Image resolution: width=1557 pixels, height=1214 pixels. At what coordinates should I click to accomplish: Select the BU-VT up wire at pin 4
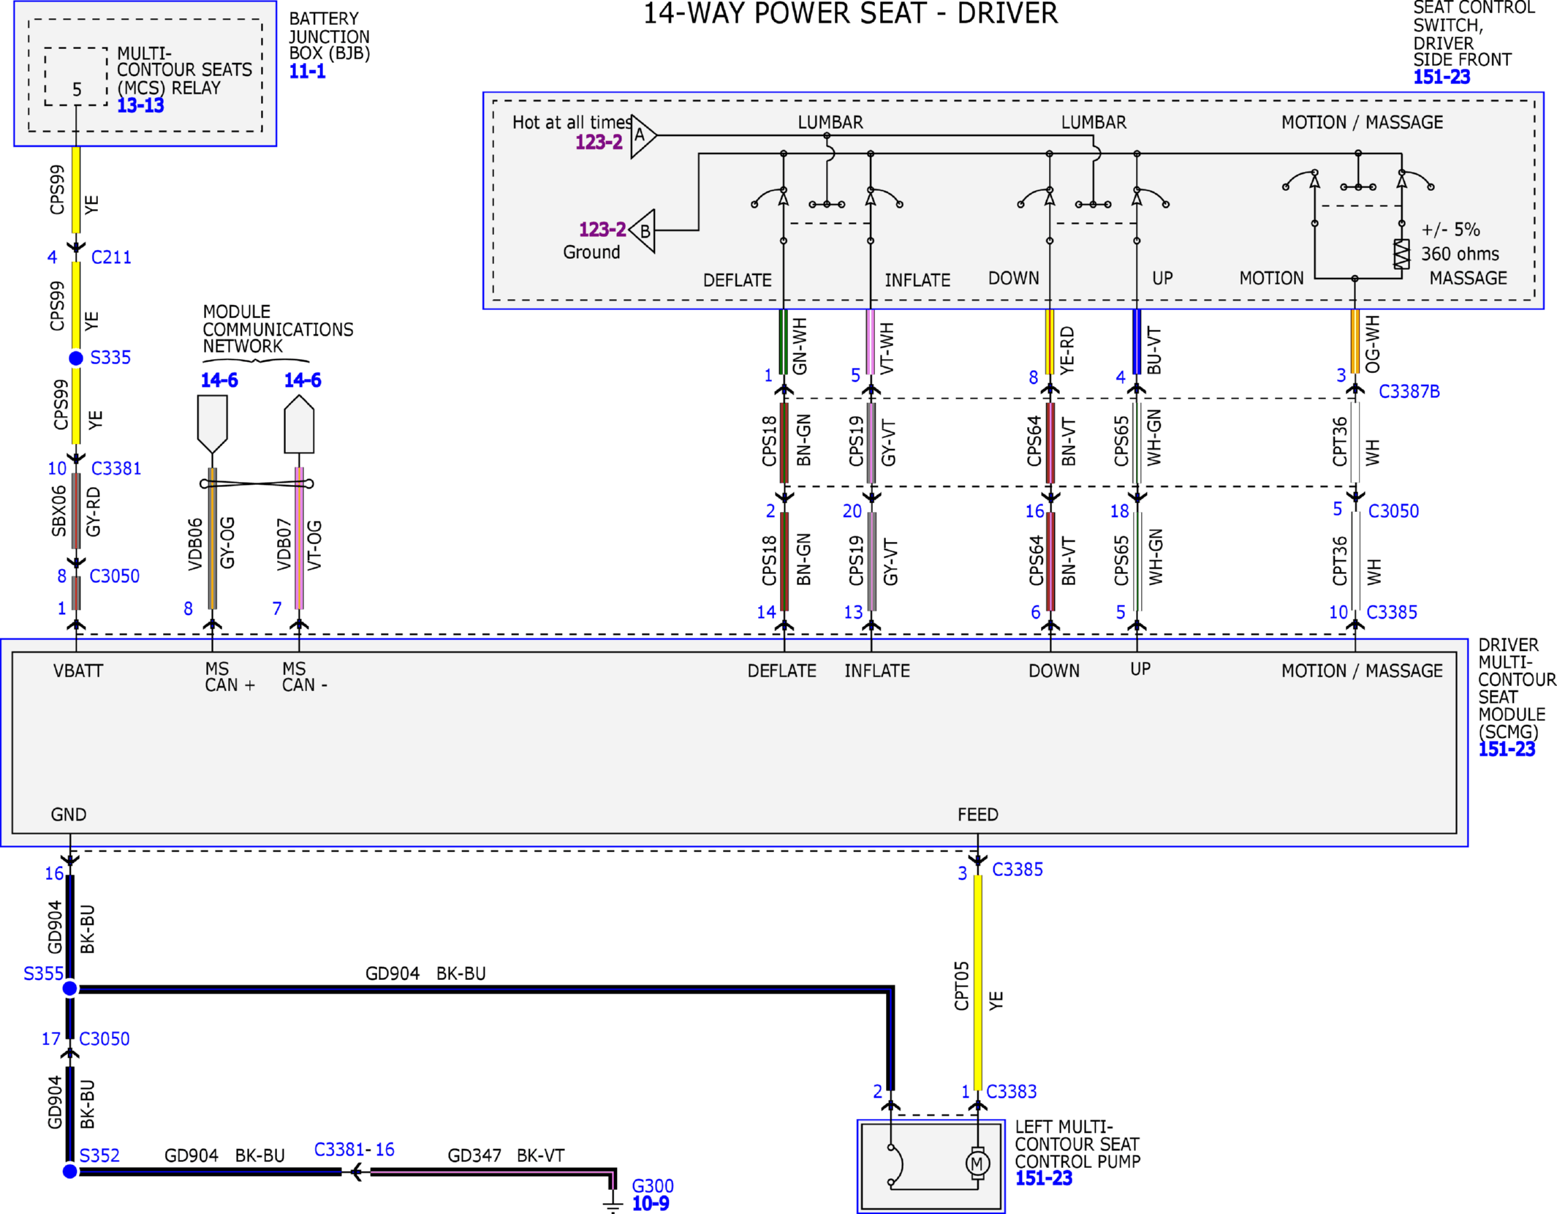point(1137,342)
